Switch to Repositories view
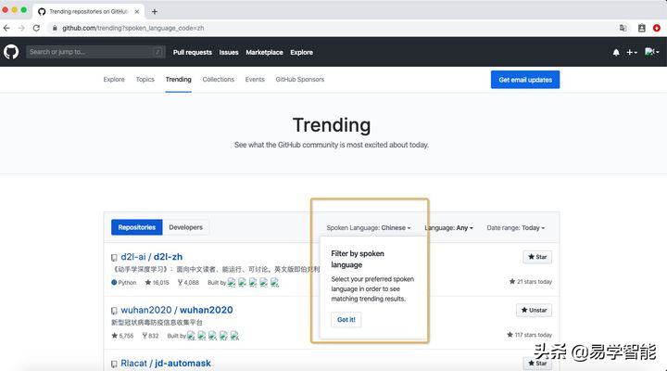This screenshot has height=371, width=667. (136, 227)
